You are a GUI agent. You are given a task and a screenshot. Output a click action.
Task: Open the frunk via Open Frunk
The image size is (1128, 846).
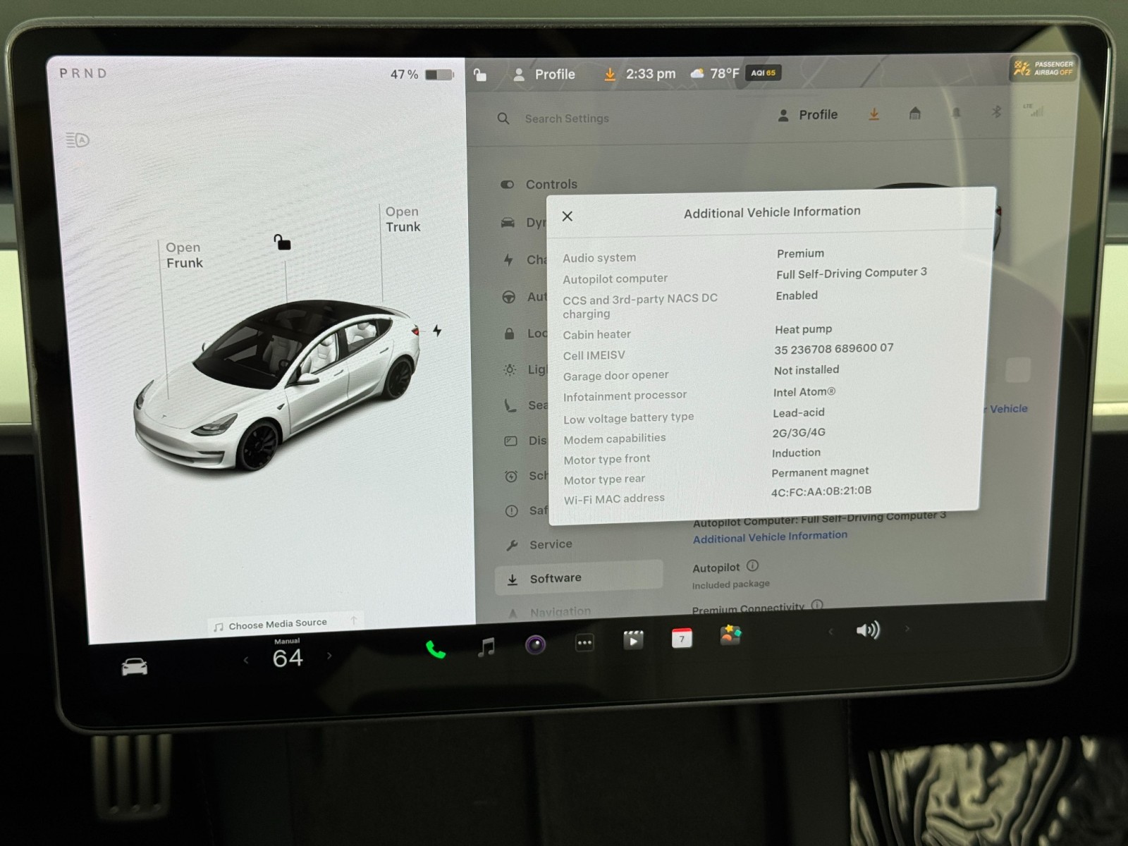pos(184,255)
